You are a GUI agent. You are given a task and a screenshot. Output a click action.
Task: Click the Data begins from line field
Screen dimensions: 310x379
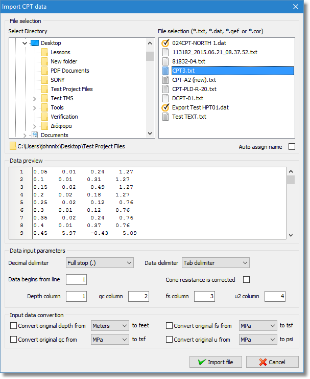(x=77, y=280)
